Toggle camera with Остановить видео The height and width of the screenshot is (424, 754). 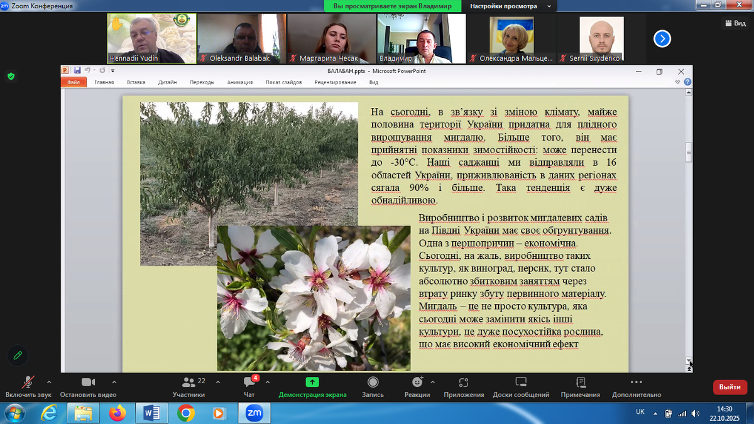pyautogui.click(x=88, y=383)
